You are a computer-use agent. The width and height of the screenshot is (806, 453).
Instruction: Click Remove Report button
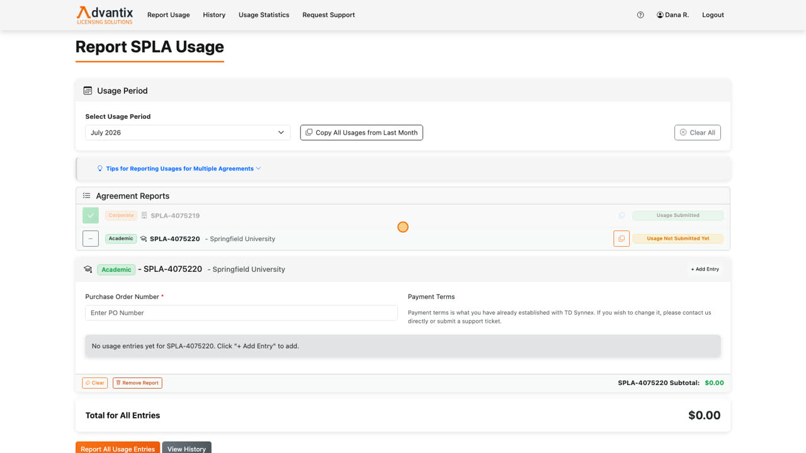coord(137,383)
